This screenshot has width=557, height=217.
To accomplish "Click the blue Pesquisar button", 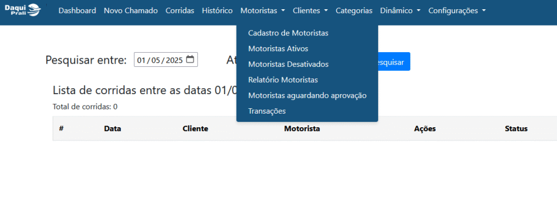I will coord(394,61).
